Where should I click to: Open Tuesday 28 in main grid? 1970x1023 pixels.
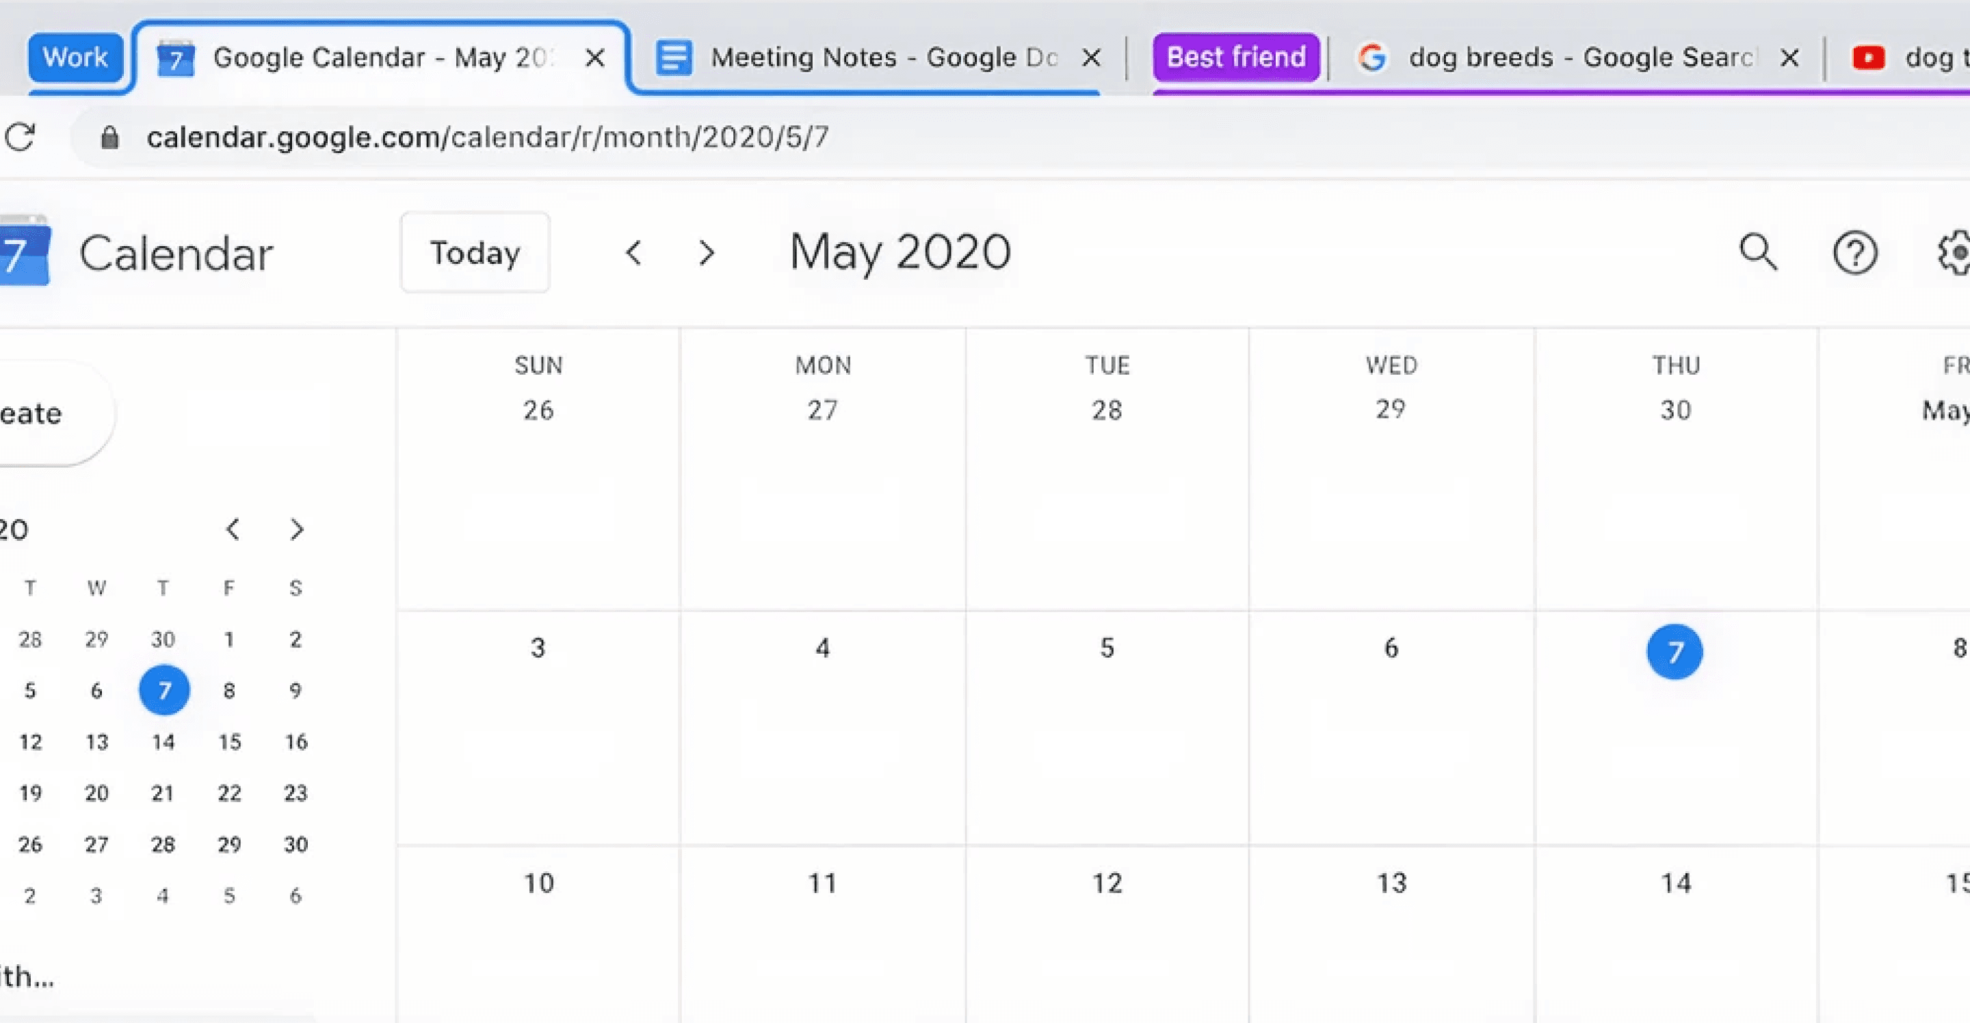point(1107,410)
